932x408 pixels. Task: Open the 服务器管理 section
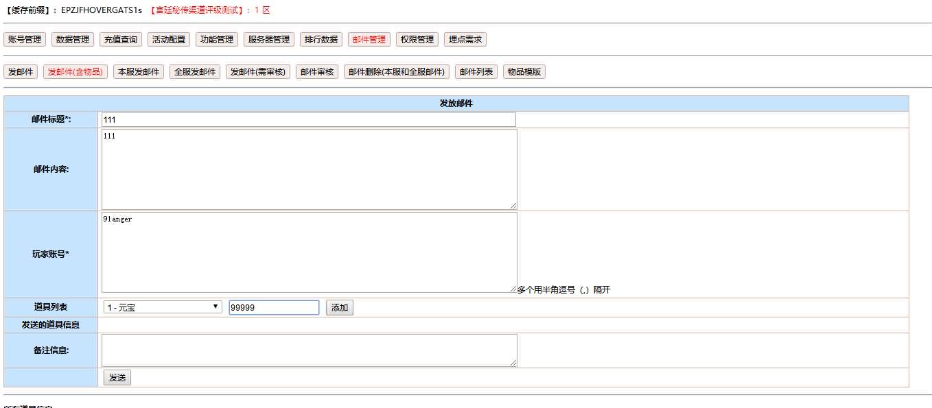[269, 40]
